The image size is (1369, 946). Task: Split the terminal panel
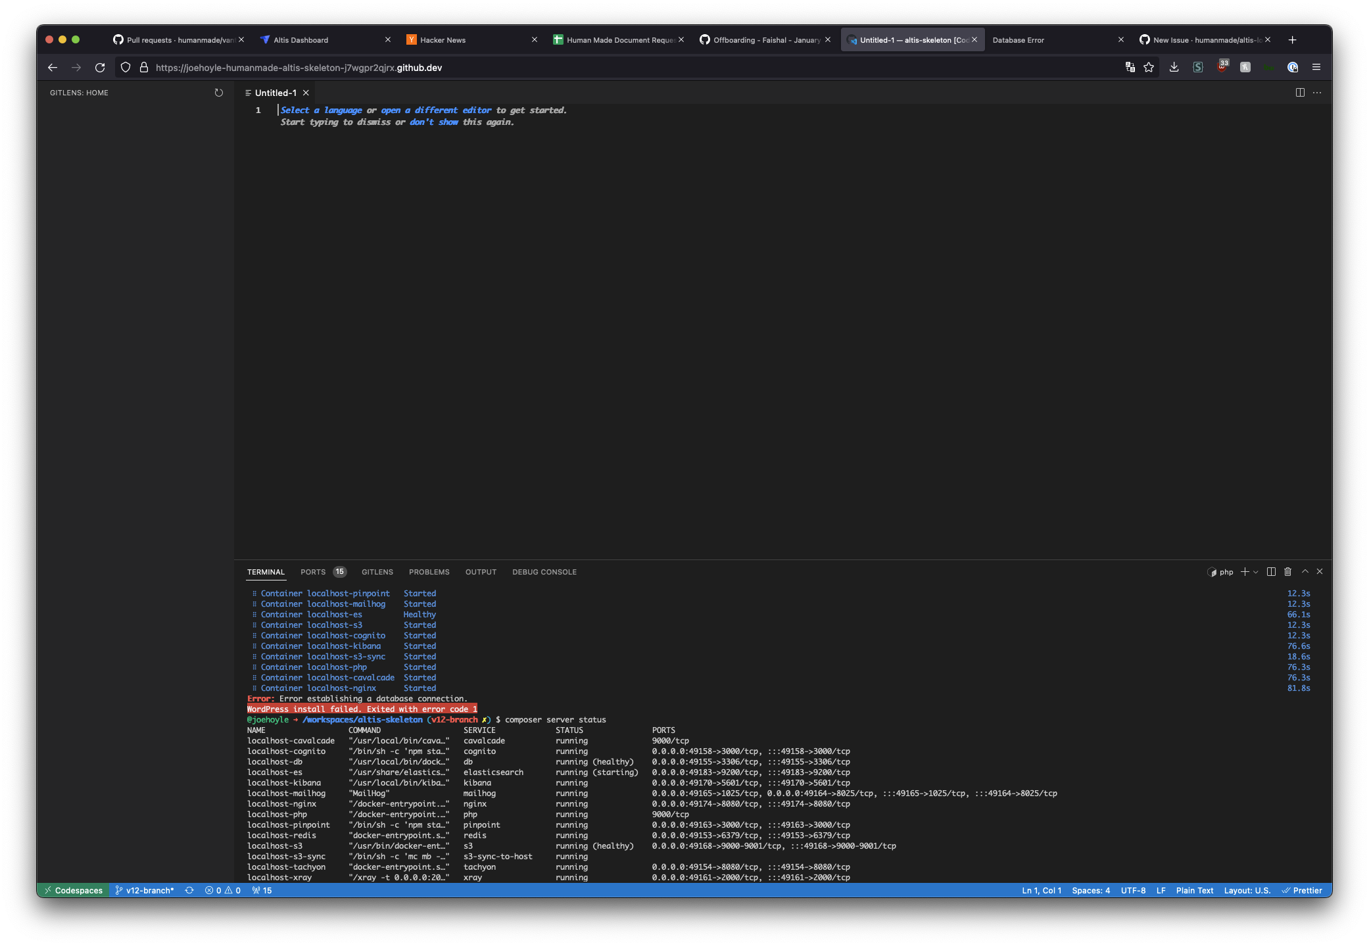1271,572
